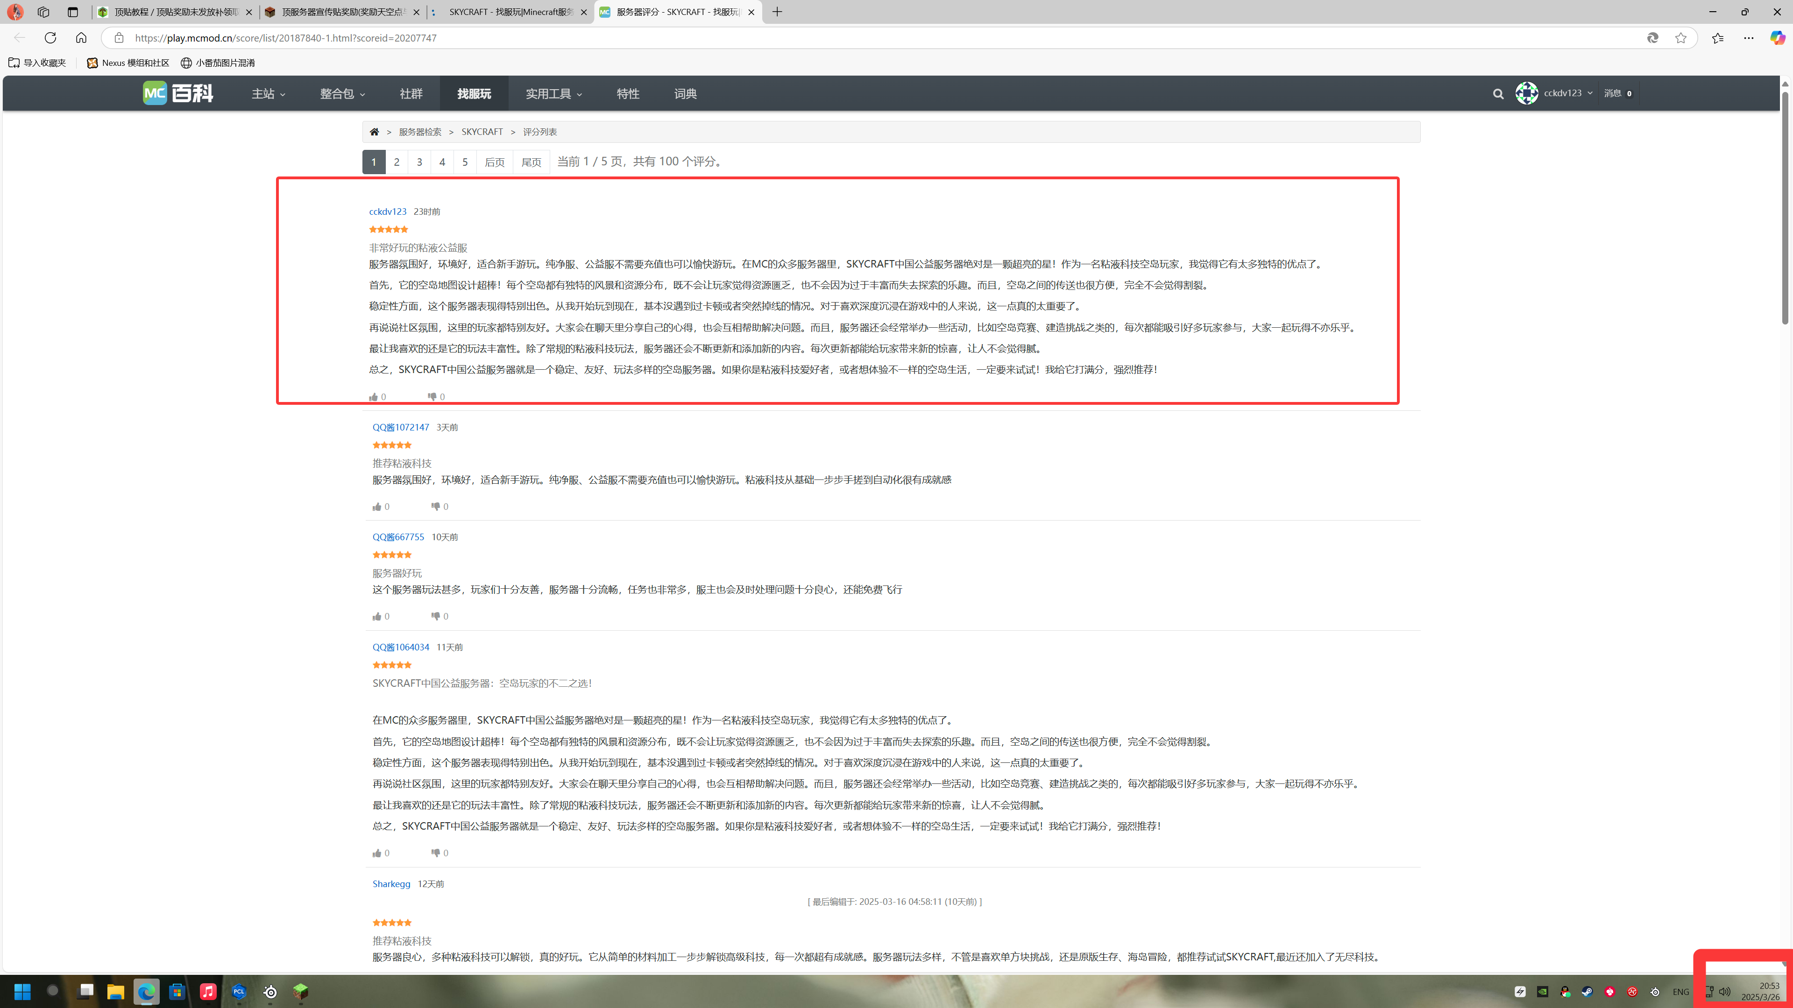Thumbs down the QQ酱1064034 review

click(x=435, y=853)
